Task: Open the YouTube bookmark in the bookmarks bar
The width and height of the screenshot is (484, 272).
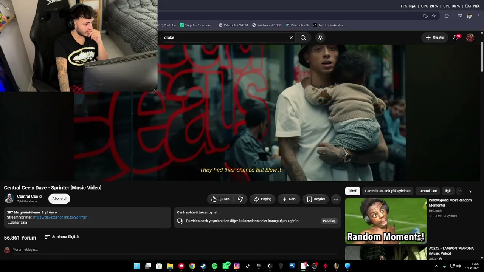Action: [167, 25]
